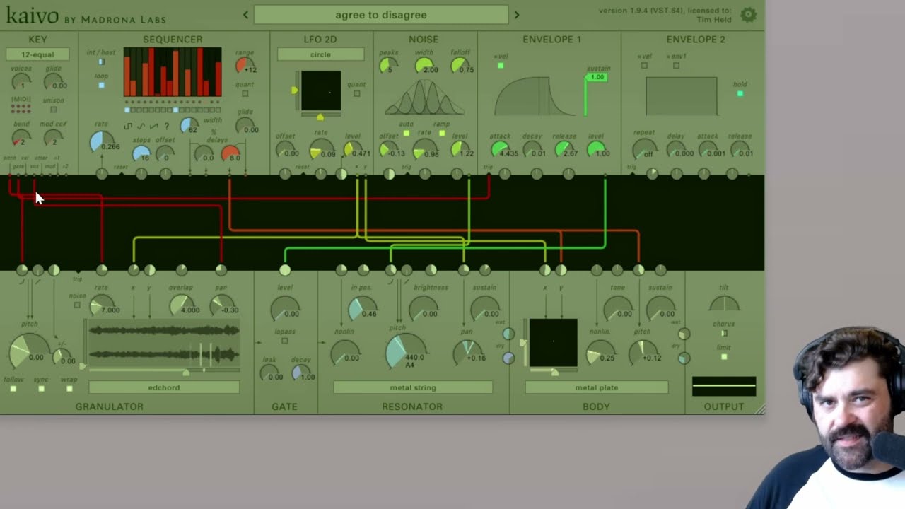Click the sequencer step bars display
Viewport: 905px width, 509px height.
coord(173,72)
